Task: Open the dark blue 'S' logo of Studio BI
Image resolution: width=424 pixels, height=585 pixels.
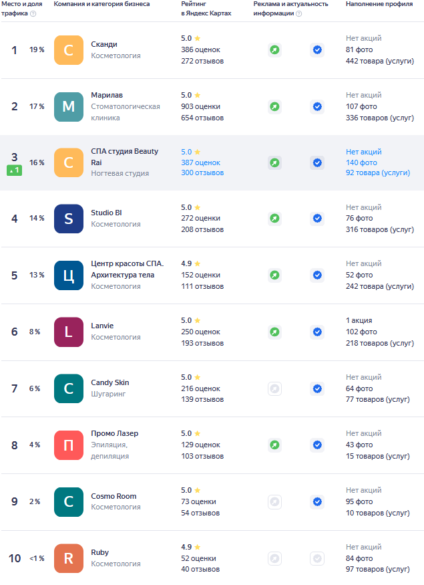Action: 69,219
